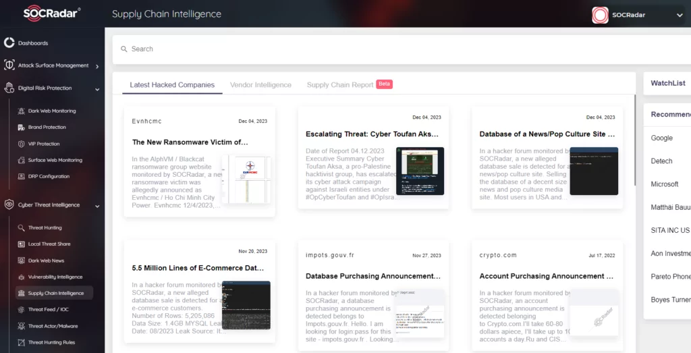Screen dimensions: 691x353
Task: Click SOCRadar account avatar icon
Action: pyautogui.click(x=600, y=15)
